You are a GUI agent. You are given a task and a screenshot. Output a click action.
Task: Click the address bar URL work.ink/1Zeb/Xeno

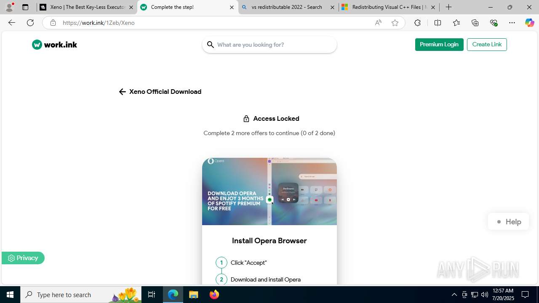(99, 23)
